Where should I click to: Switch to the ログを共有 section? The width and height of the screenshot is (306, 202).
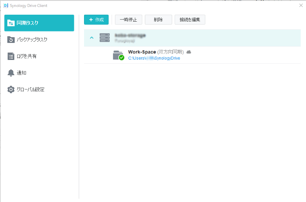27,56
